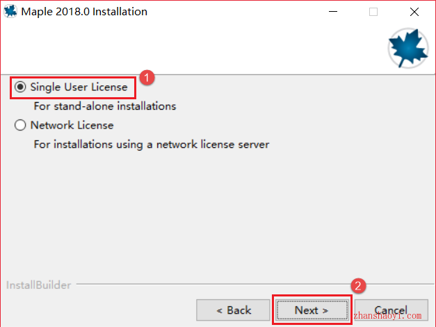Image resolution: width=436 pixels, height=327 pixels.
Task: Go back using the < Back button
Action: click(233, 310)
